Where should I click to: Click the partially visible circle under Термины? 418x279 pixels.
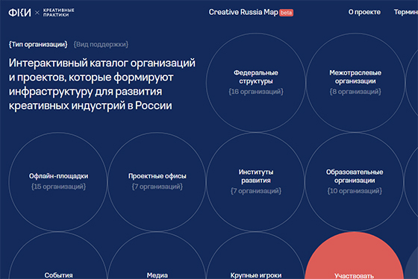(x=412, y=82)
